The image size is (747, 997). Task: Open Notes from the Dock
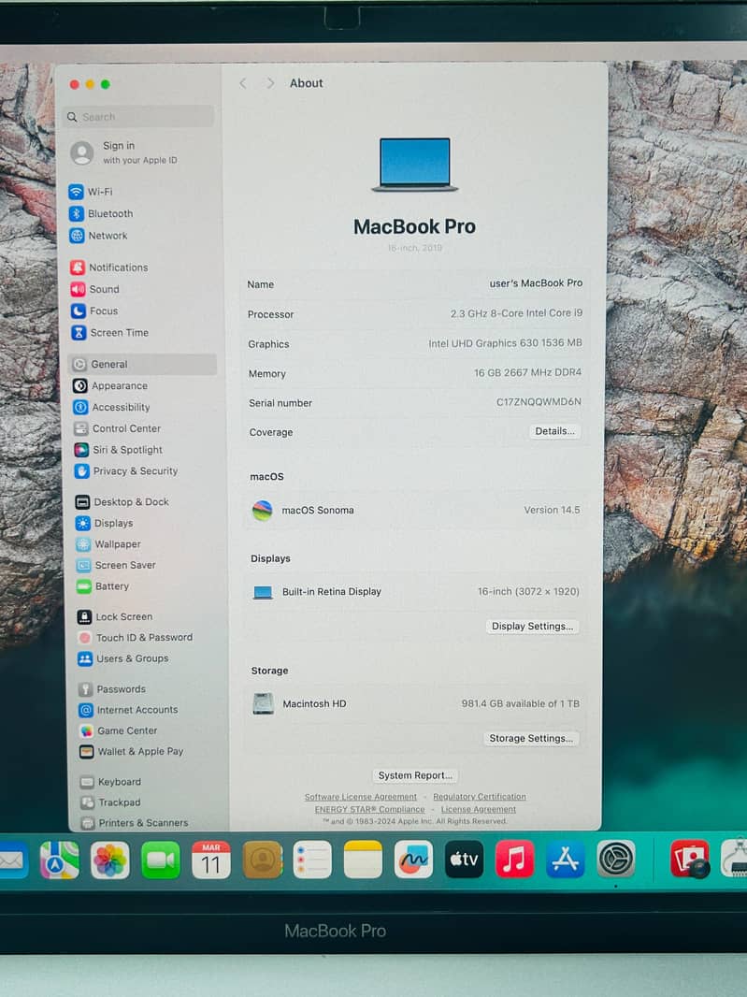click(363, 860)
